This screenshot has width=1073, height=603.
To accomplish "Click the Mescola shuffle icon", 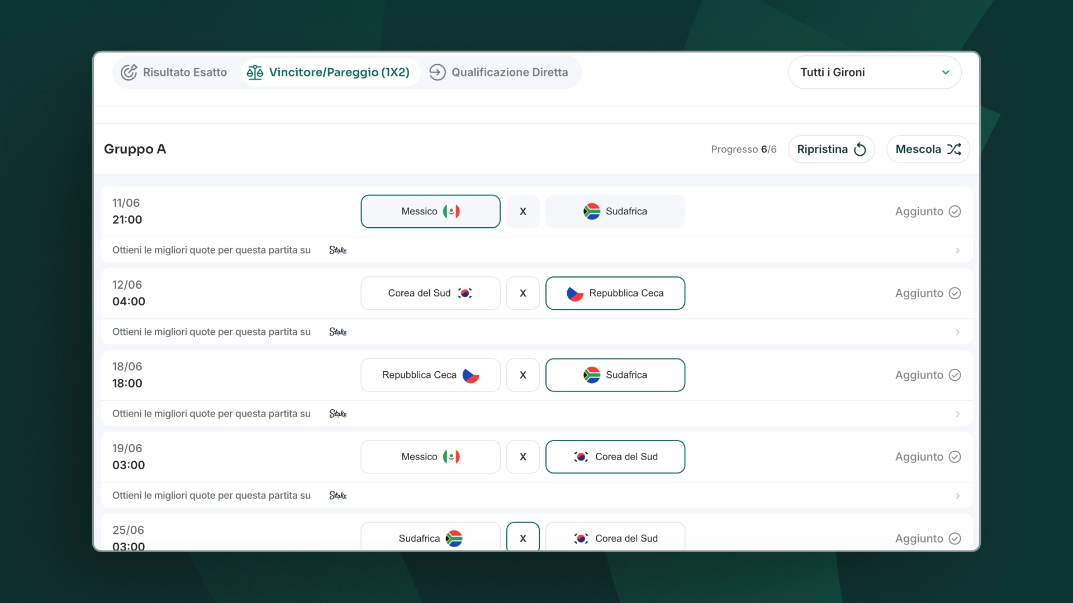I will (954, 149).
